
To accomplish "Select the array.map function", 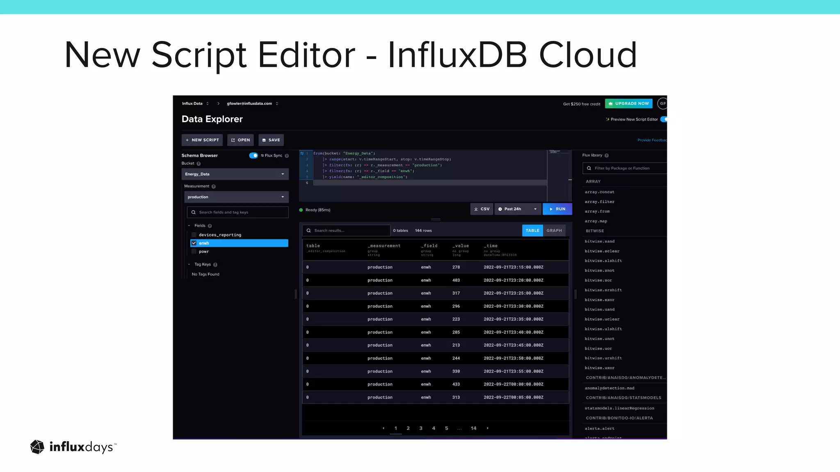I will point(596,221).
